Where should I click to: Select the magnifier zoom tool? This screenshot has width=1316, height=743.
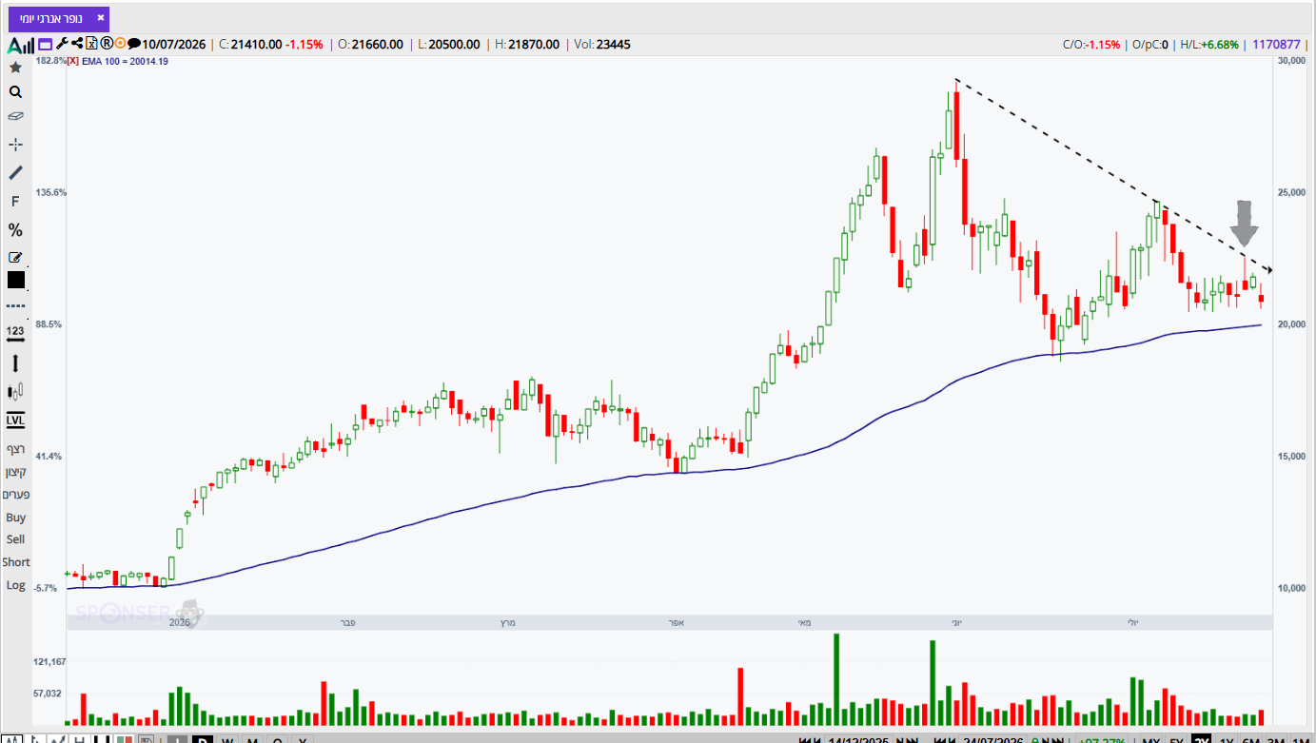[x=15, y=92]
